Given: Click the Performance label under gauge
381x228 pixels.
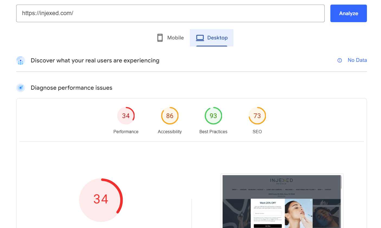Looking at the screenshot, I should tap(126, 132).
